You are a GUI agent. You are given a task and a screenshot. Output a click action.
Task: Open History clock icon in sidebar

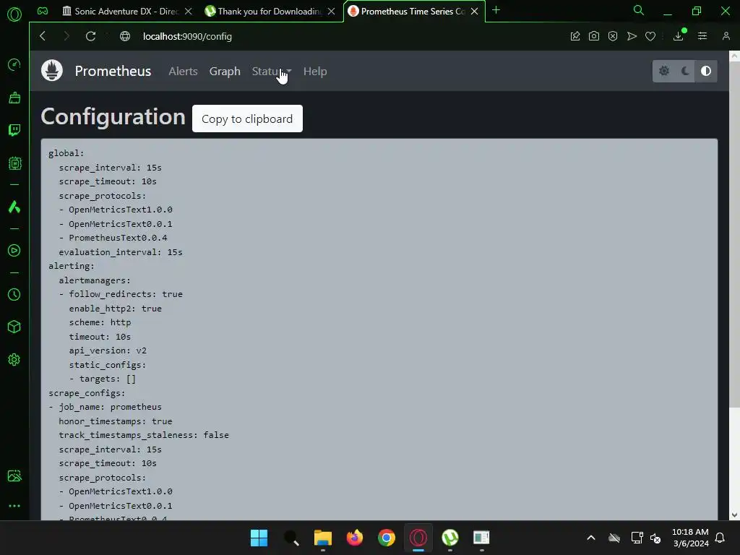14,295
